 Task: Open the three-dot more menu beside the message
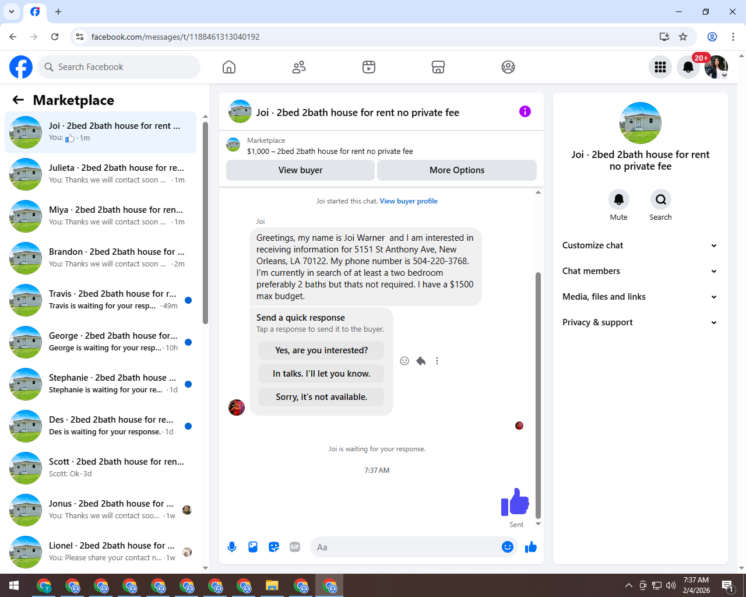[437, 361]
